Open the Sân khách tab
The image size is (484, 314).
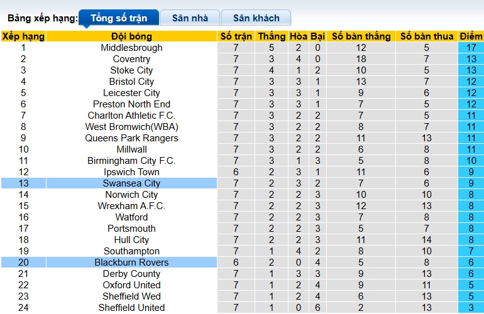point(256,18)
